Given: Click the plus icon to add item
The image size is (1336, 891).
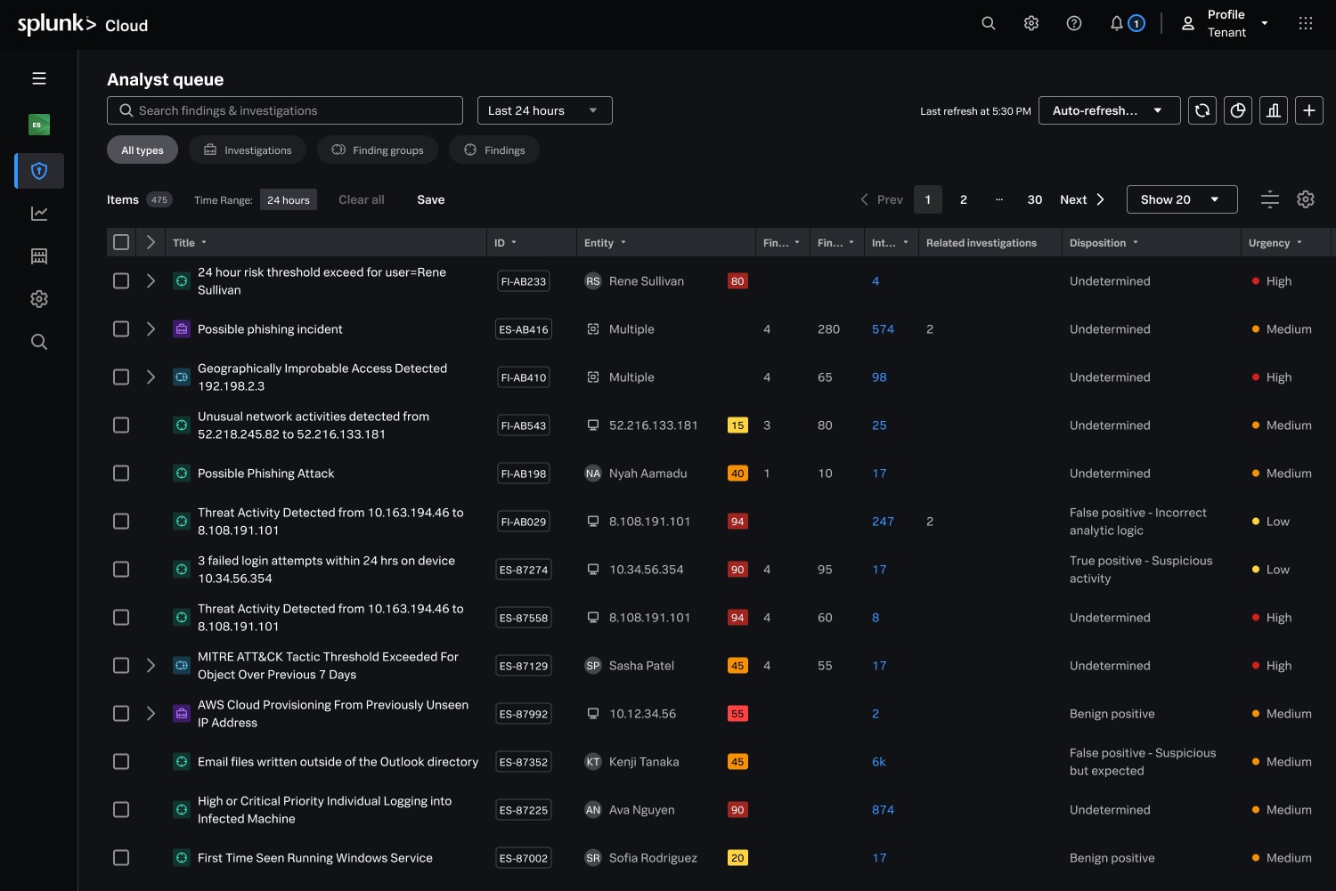Looking at the screenshot, I should pos(1308,110).
